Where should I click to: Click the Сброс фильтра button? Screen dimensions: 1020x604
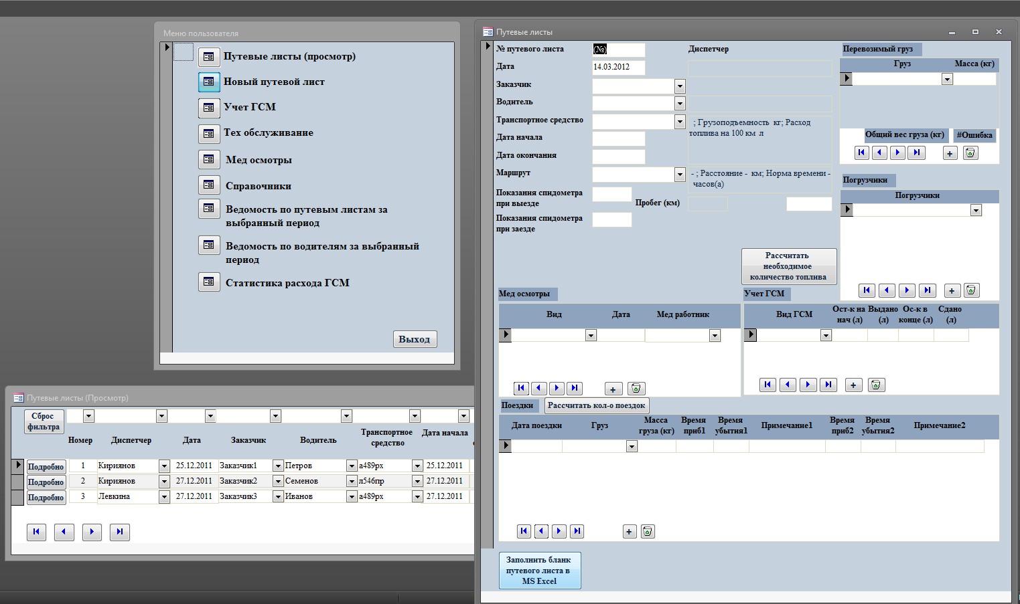[44, 421]
